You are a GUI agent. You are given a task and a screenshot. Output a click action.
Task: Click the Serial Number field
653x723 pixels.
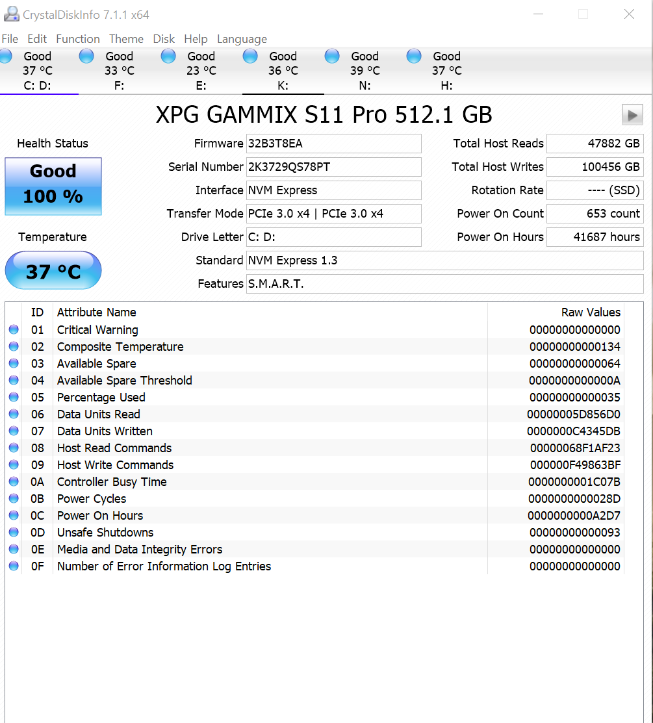click(x=333, y=167)
